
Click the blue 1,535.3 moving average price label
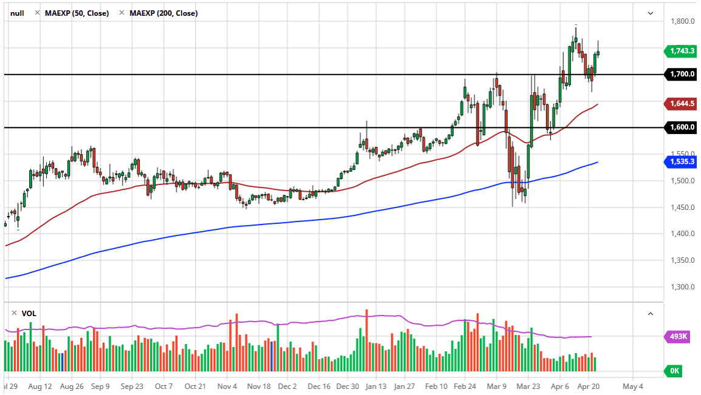pyautogui.click(x=682, y=161)
